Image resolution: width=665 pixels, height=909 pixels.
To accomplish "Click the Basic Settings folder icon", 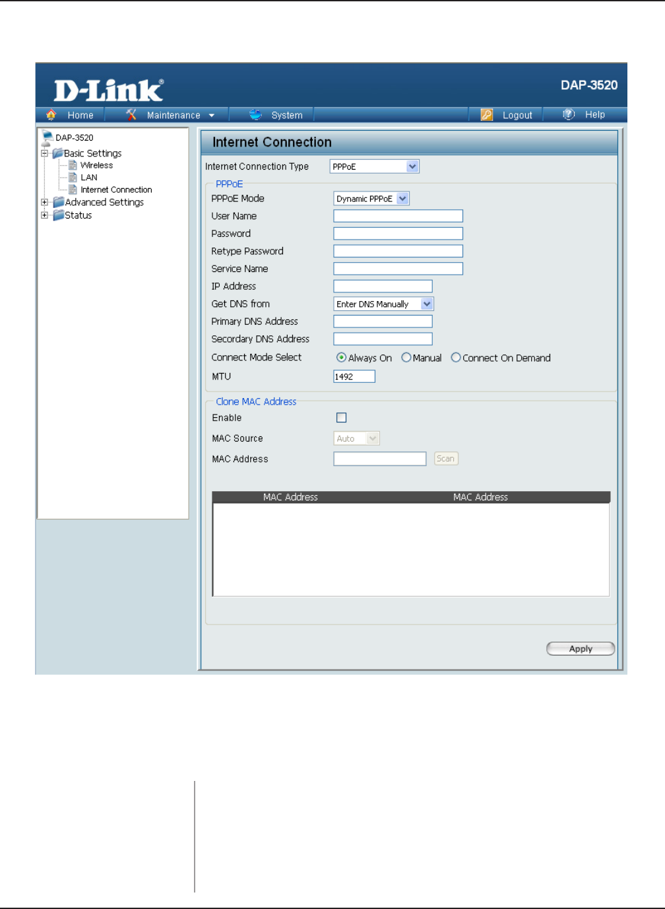I will click(x=57, y=153).
